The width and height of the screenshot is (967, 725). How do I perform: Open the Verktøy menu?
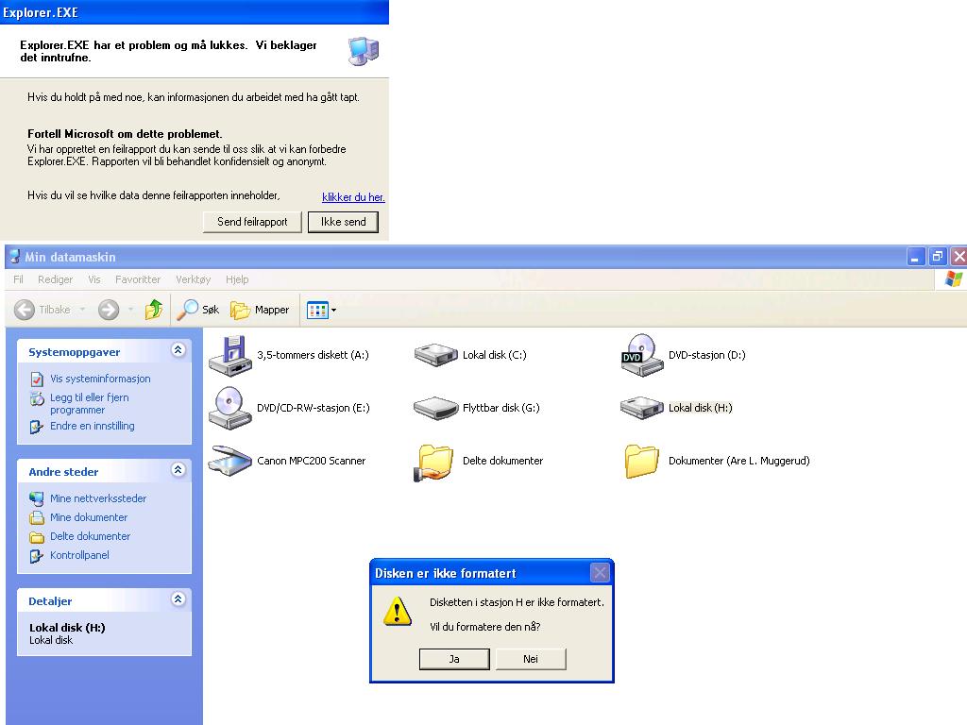click(193, 279)
